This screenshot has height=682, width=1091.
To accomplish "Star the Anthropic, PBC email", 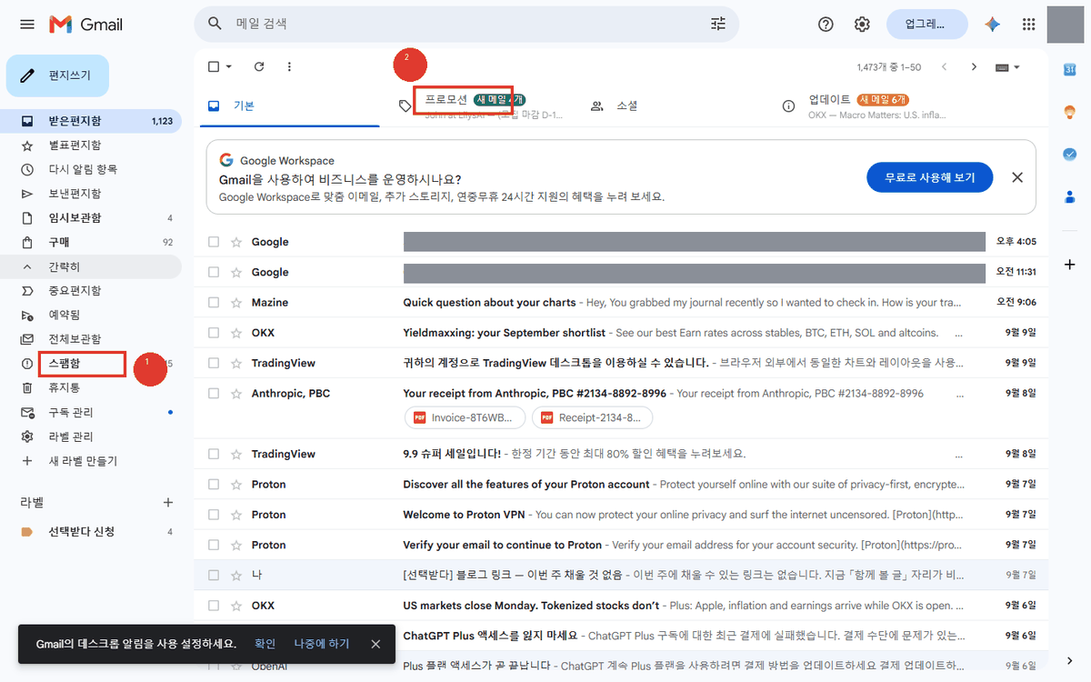I will point(236,393).
